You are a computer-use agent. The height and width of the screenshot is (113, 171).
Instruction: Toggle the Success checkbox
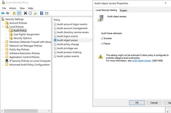pyautogui.click(x=102, y=38)
